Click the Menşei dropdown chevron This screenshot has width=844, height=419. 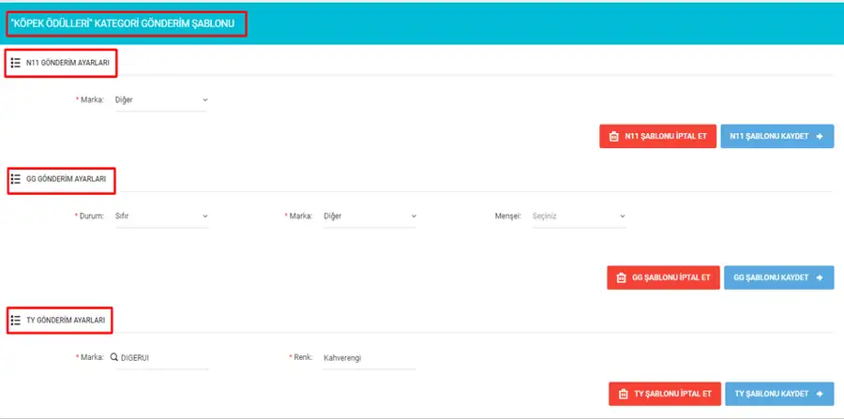tap(623, 217)
